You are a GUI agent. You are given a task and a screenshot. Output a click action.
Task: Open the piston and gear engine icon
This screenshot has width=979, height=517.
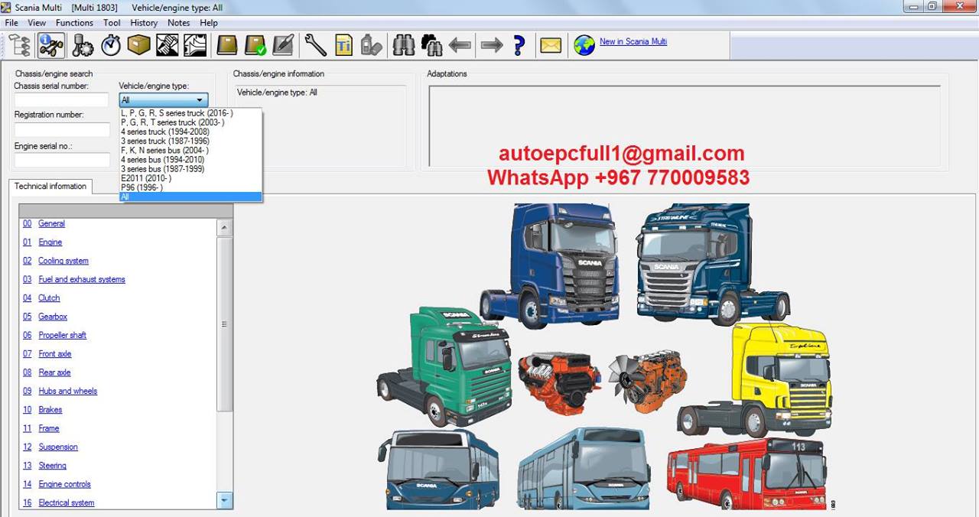(83, 45)
